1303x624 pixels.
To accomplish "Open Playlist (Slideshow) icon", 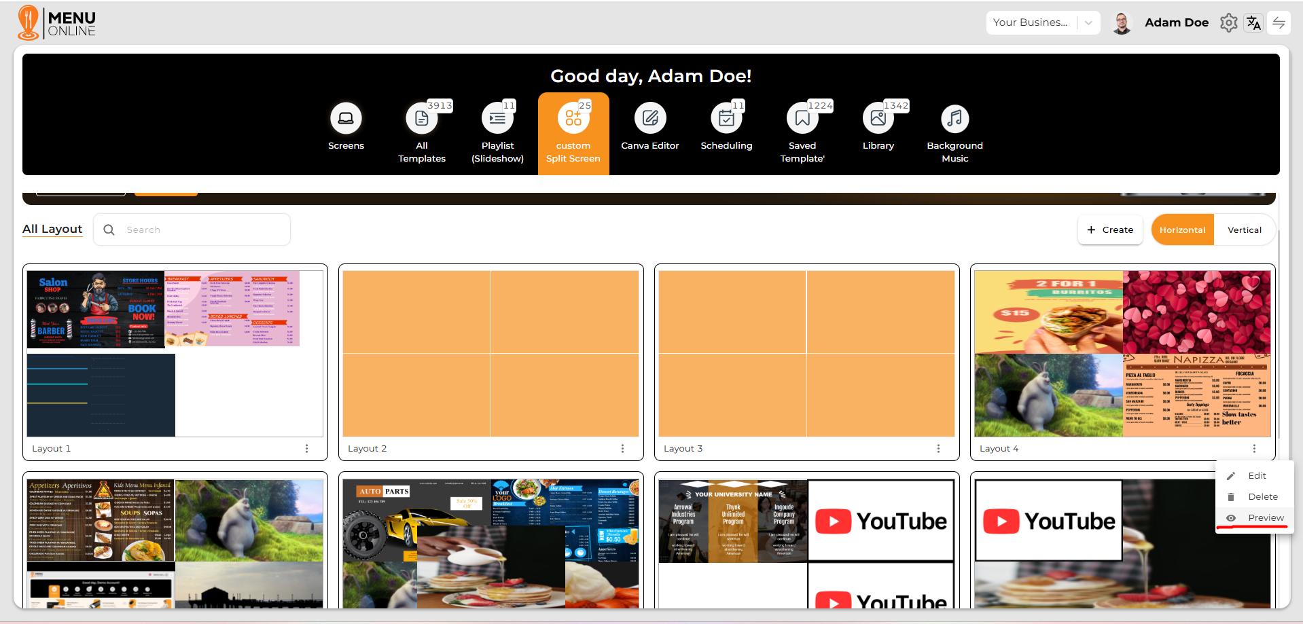I will point(497,119).
